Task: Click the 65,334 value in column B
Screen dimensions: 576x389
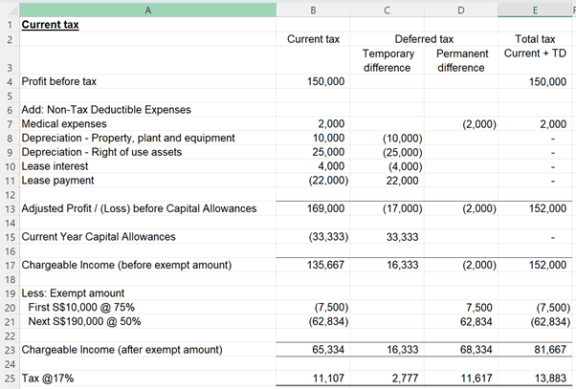Action: (x=328, y=350)
